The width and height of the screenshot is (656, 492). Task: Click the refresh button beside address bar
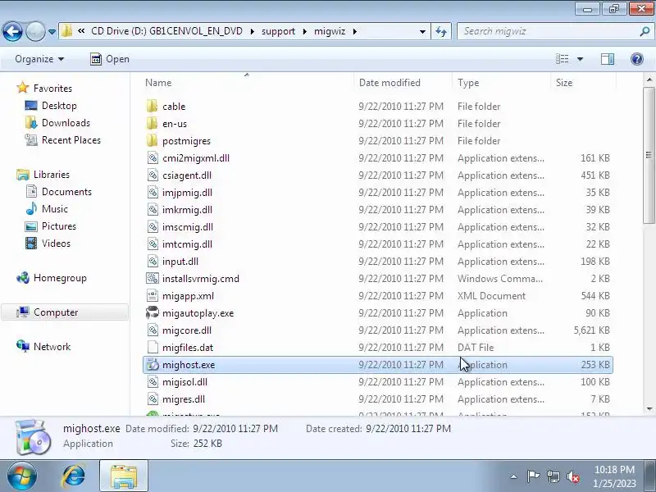click(x=441, y=31)
